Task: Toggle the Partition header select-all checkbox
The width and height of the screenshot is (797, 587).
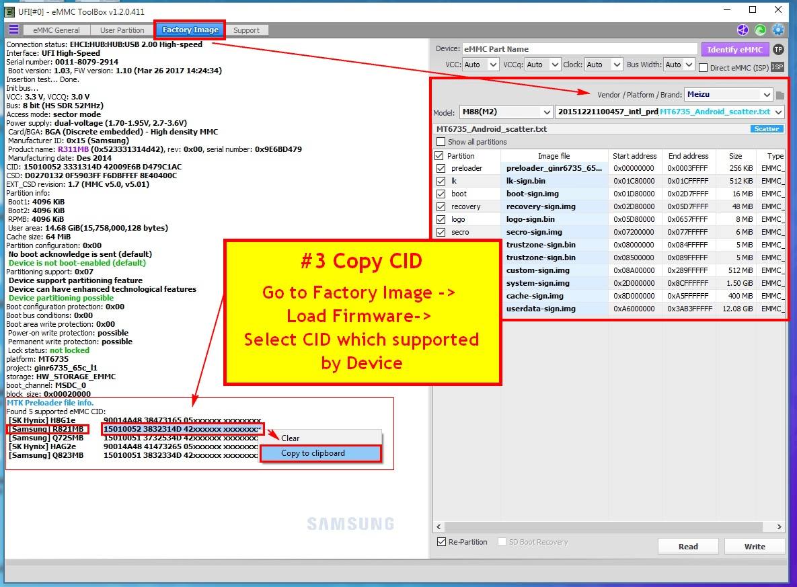Action: coord(439,156)
